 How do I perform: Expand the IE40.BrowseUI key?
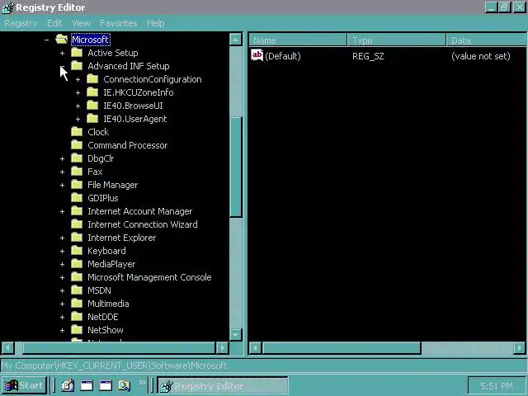coord(78,106)
